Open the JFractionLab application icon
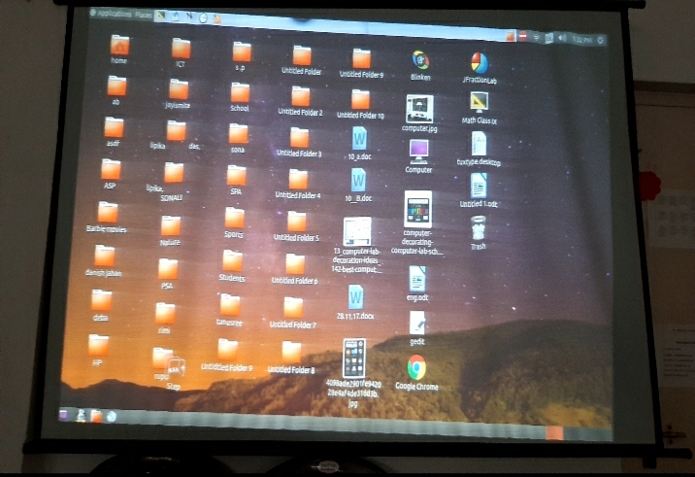Image resolution: width=695 pixels, height=477 pixels. click(x=480, y=63)
